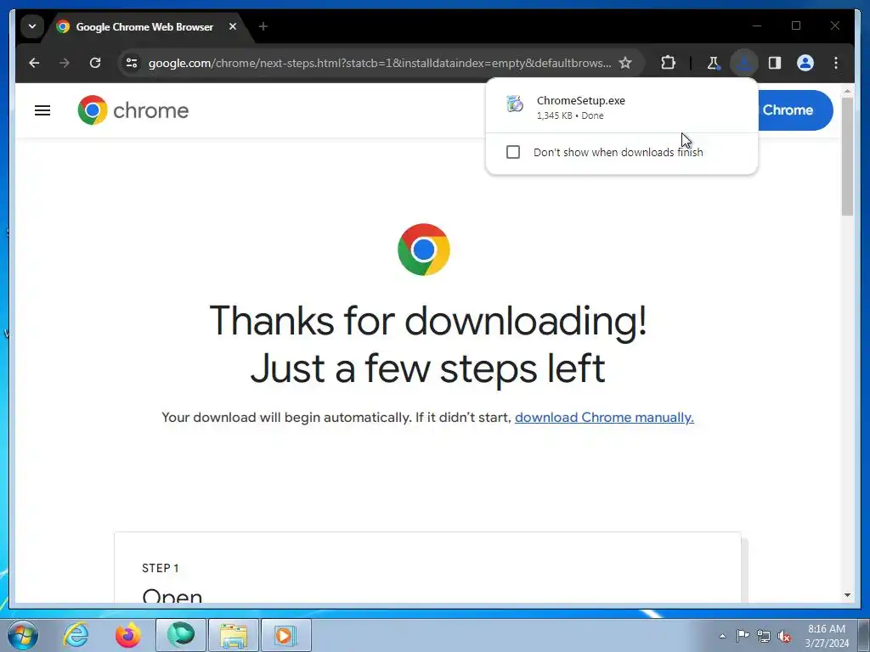Open ChromeSetup.exe from downloads popup
Screen dimensions: 870x652
pos(621,107)
